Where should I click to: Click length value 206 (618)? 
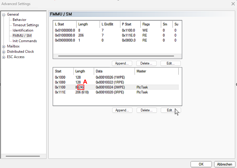(x=82, y=92)
